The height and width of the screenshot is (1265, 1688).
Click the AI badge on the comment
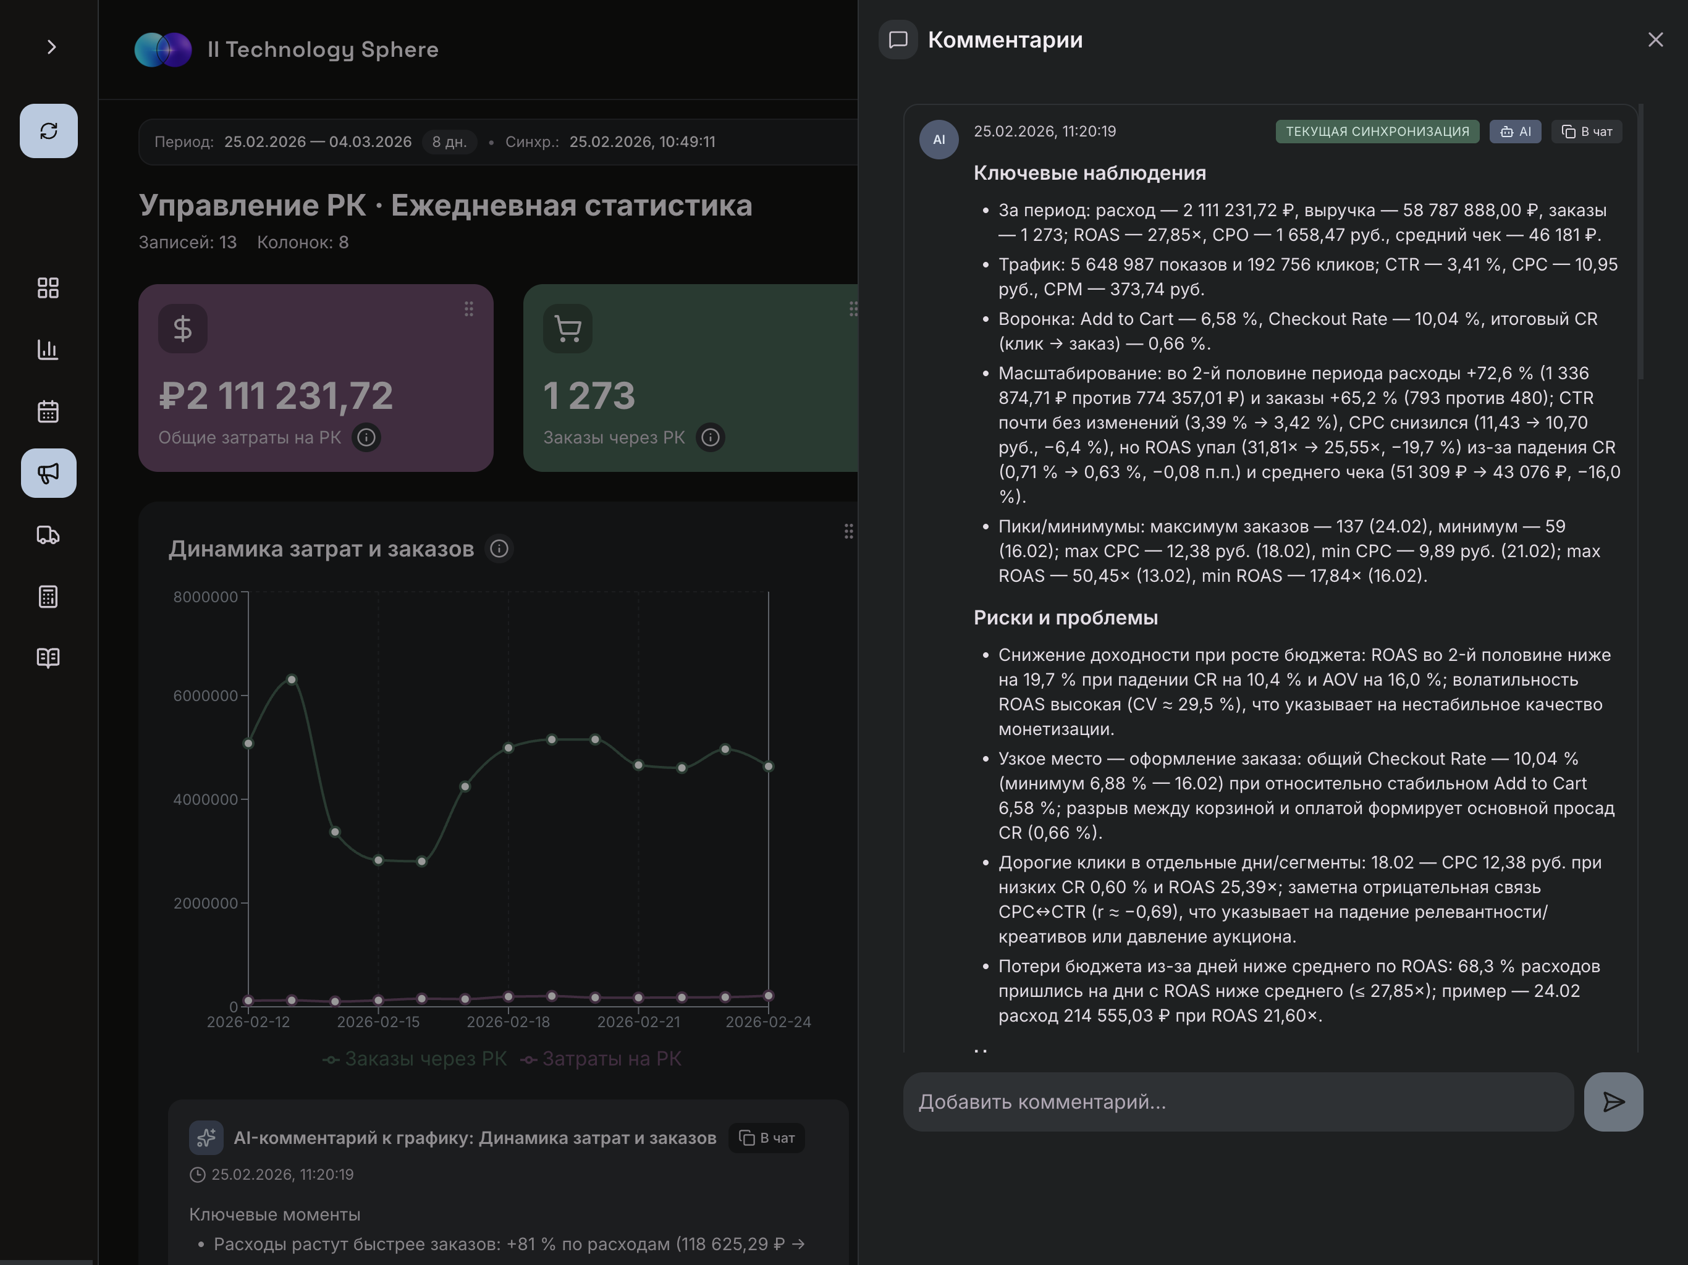tap(1516, 131)
